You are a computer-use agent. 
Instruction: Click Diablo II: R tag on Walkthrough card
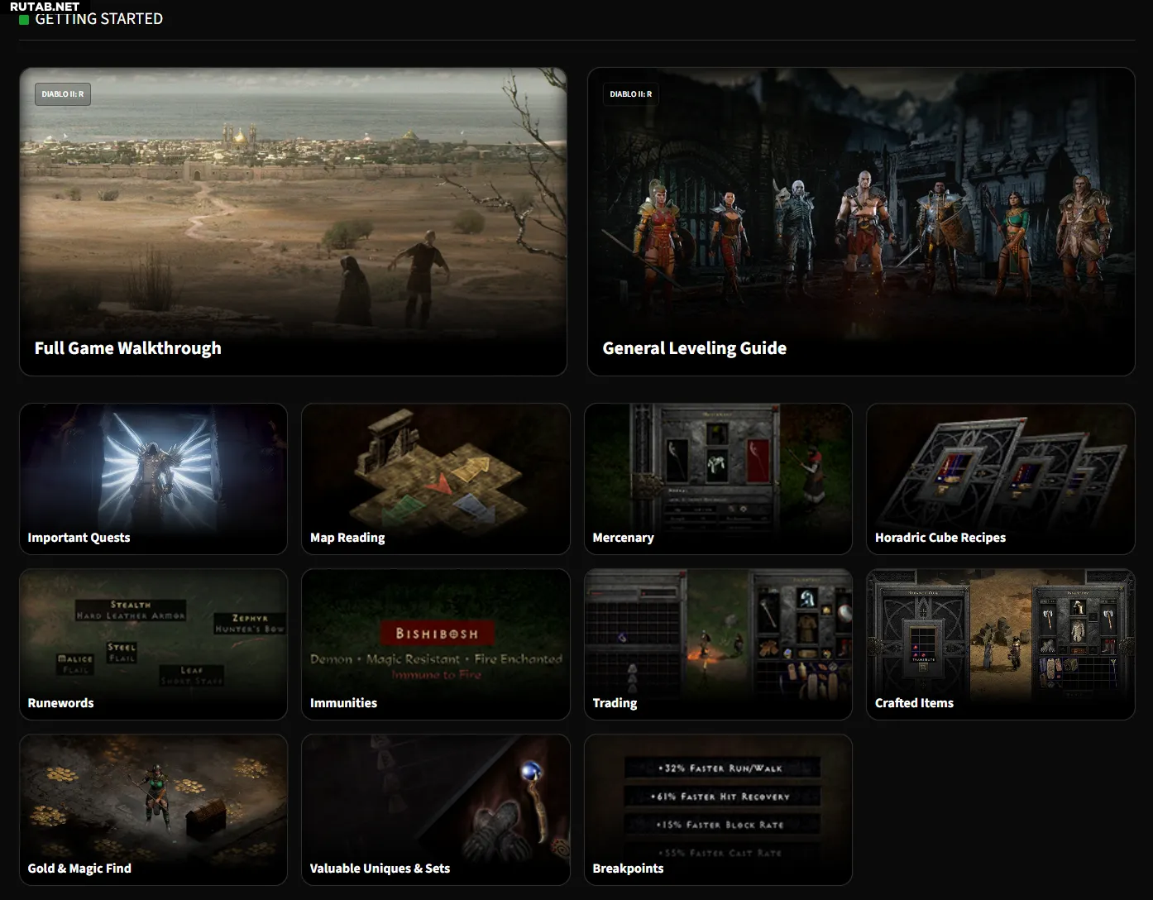[x=63, y=94]
